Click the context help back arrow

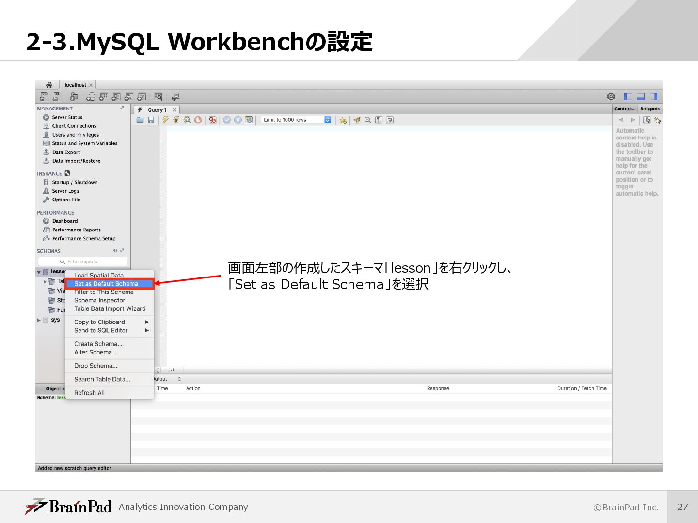pos(621,120)
